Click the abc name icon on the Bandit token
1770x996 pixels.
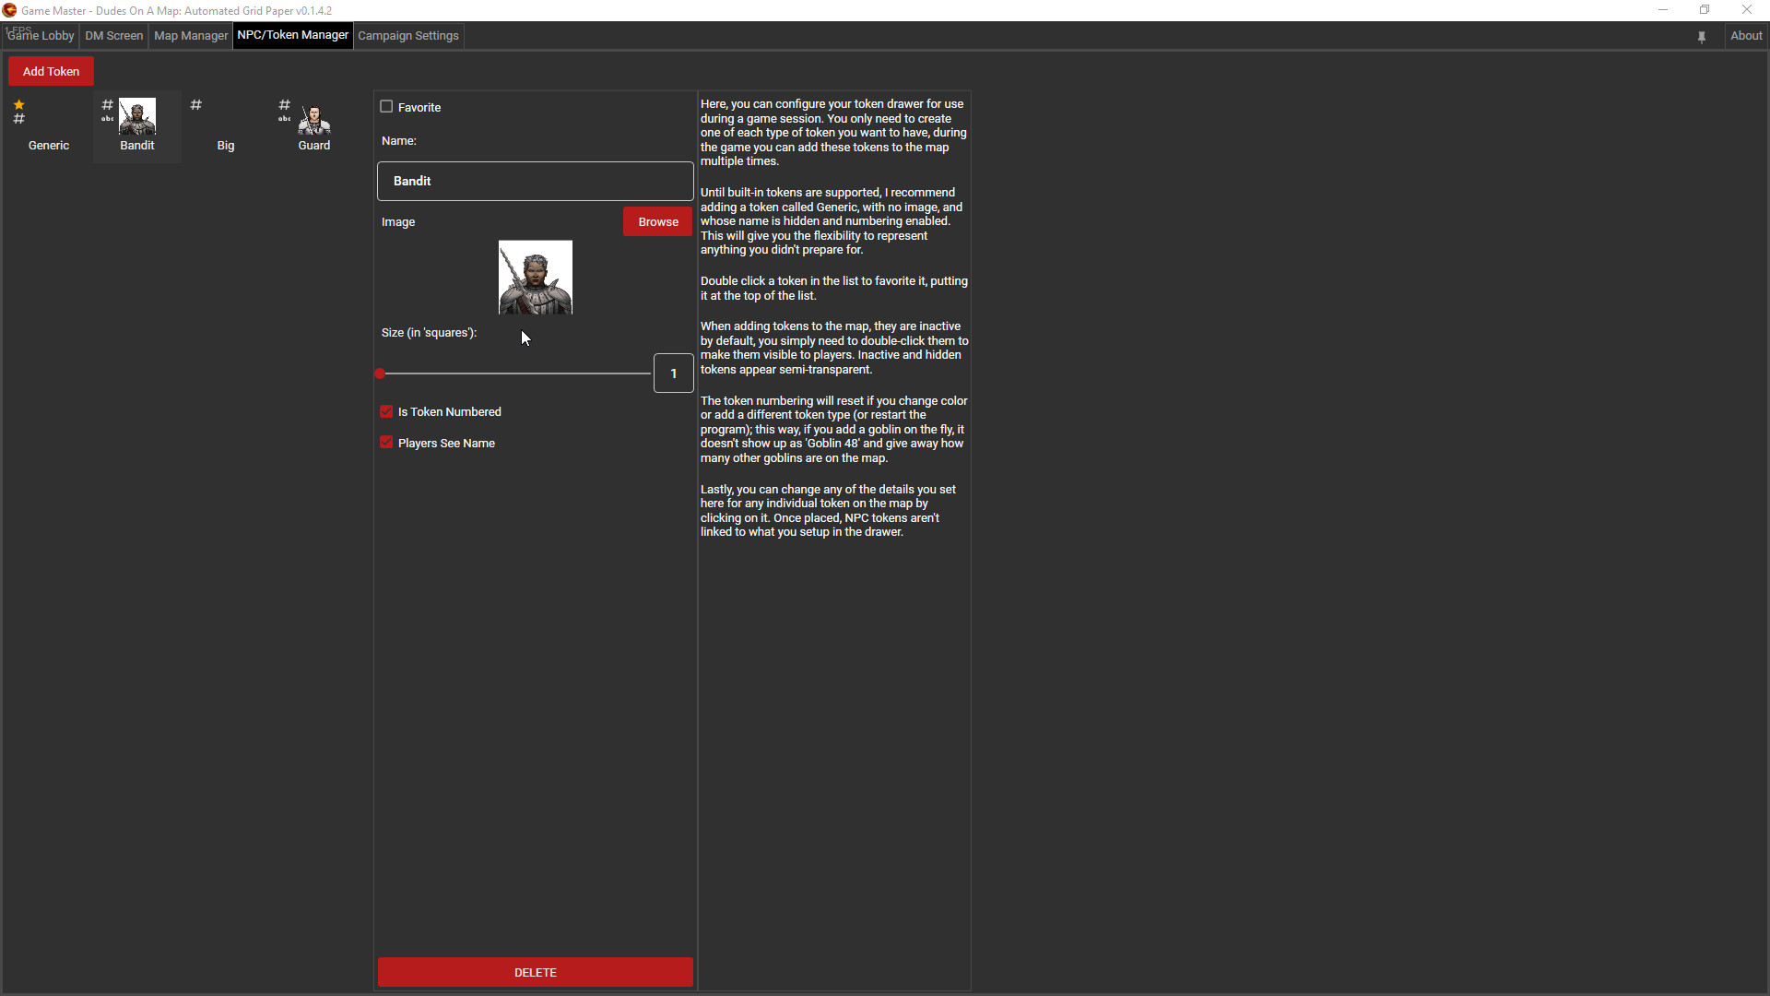pyautogui.click(x=107, y=119)
